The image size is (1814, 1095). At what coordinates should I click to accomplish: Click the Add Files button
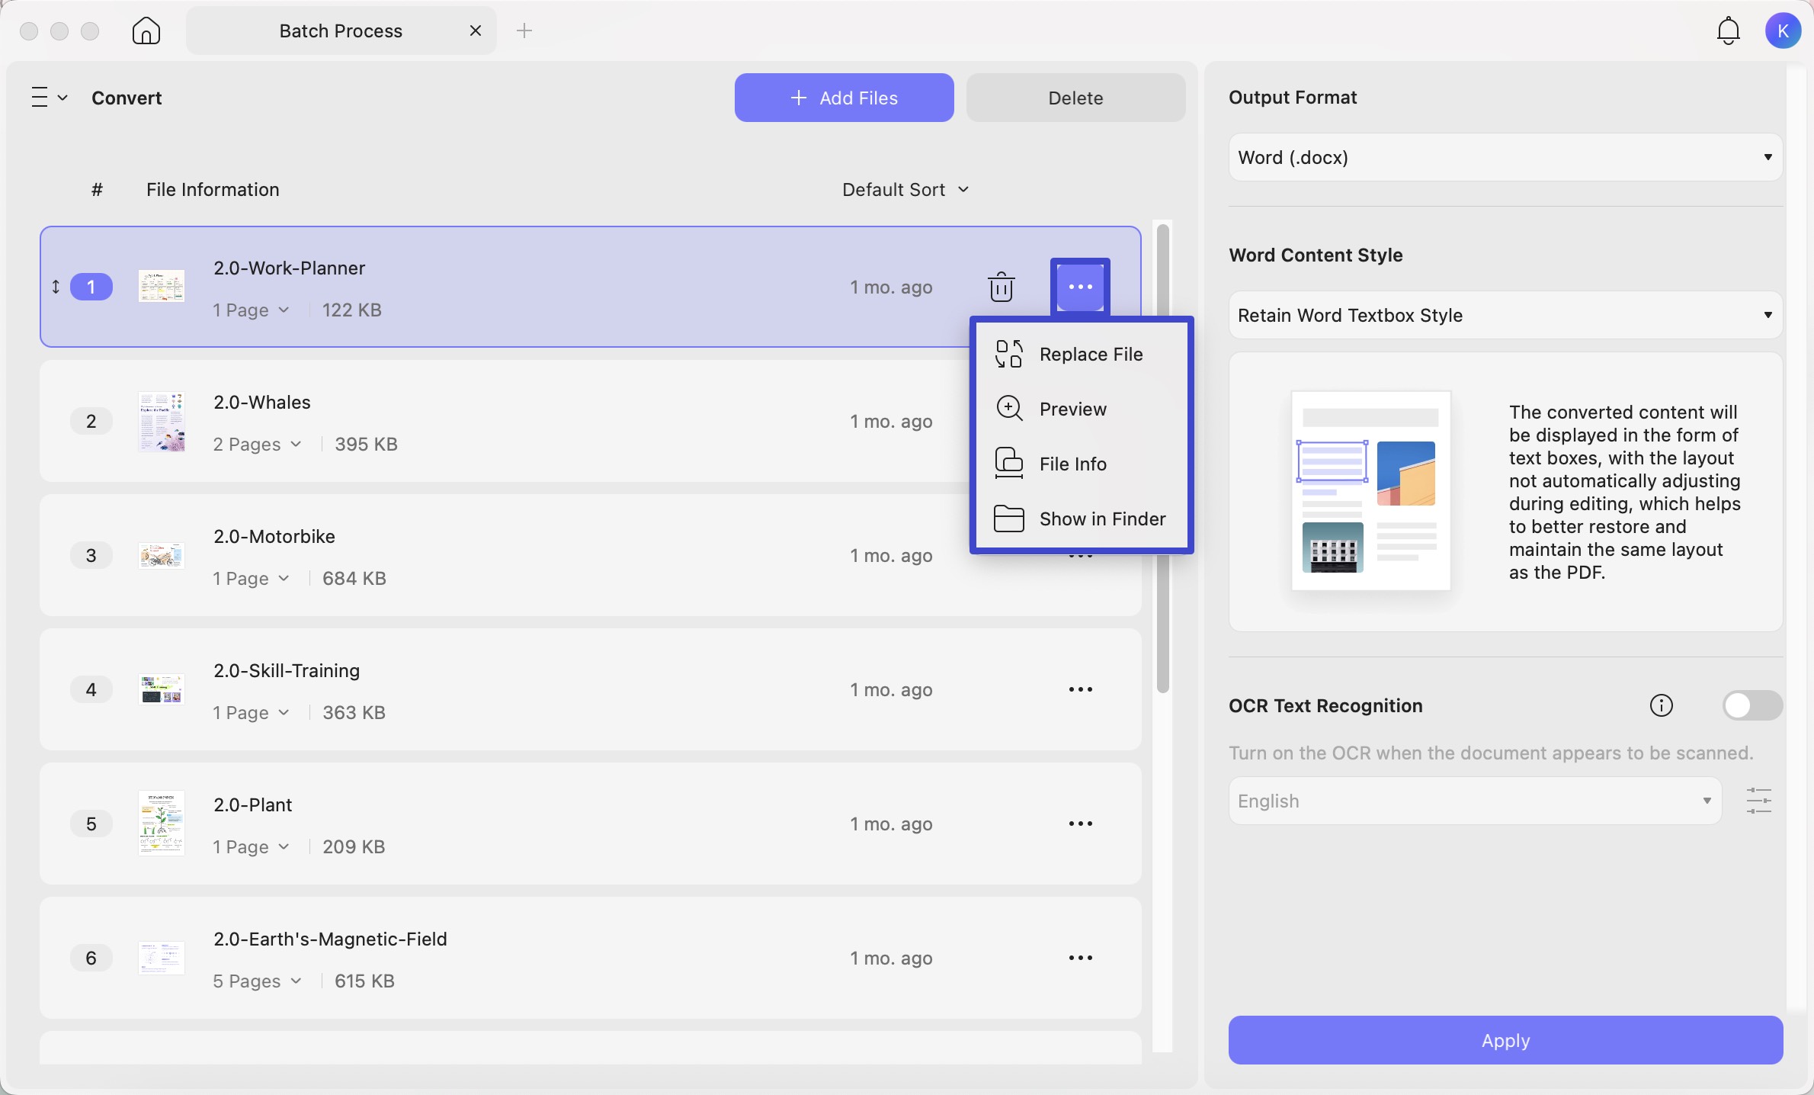coord(844,98)
